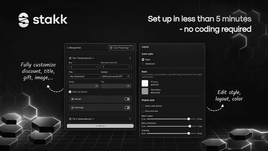The image size is (268, 151).
Task: Adjust the Discount value stepper arrows
Action: (129, 67)
